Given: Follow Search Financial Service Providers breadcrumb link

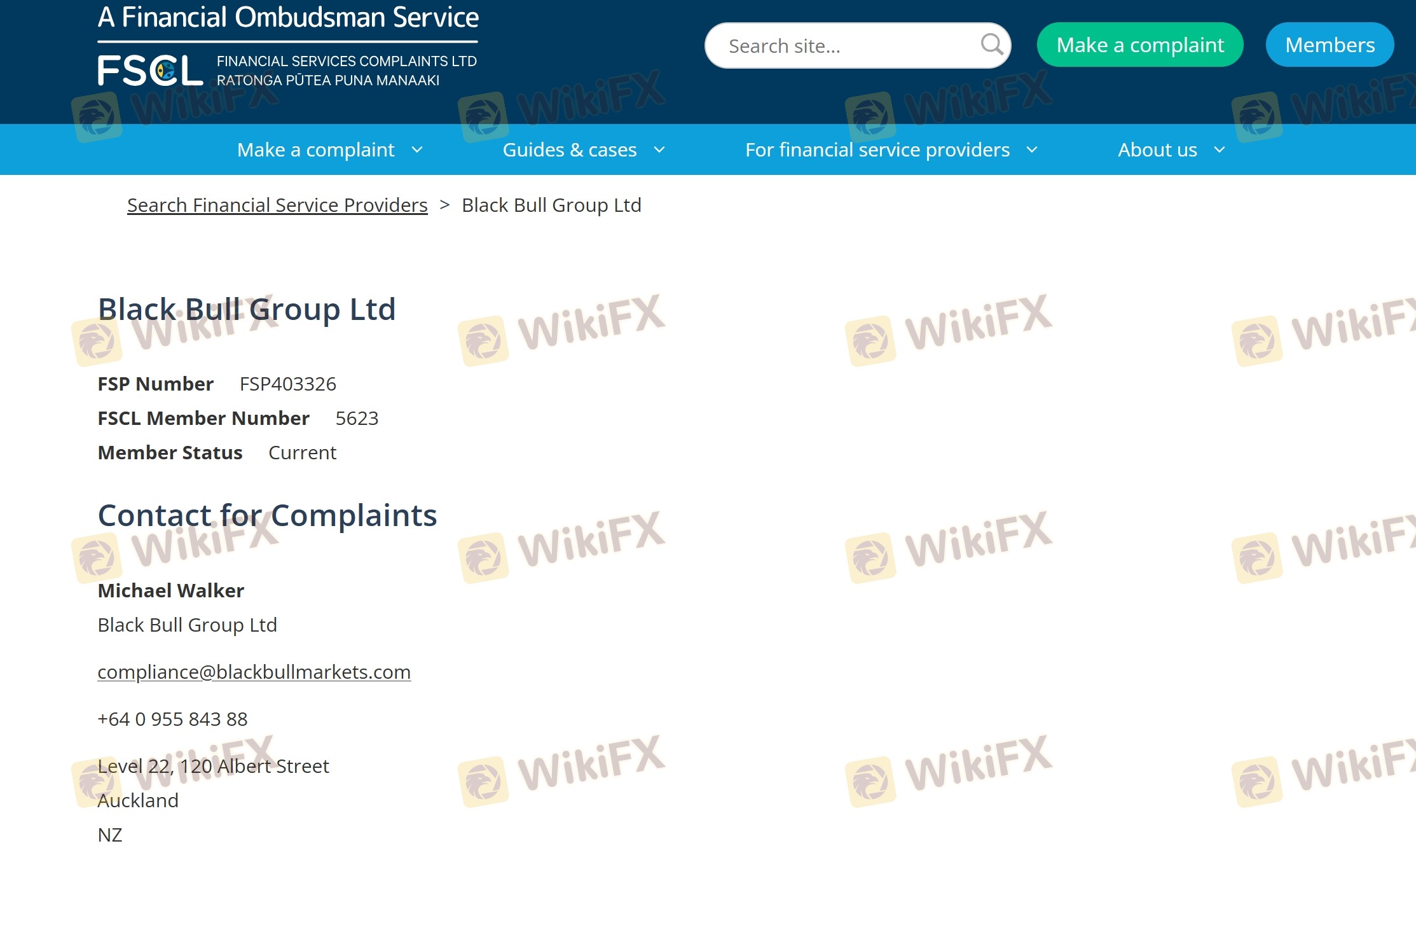Looking at the screenshot, I should click(x=277, y=205).
